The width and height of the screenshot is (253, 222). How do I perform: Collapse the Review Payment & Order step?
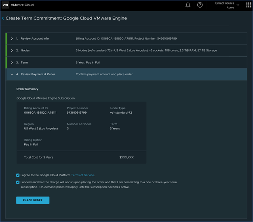(x=12, y=74)
